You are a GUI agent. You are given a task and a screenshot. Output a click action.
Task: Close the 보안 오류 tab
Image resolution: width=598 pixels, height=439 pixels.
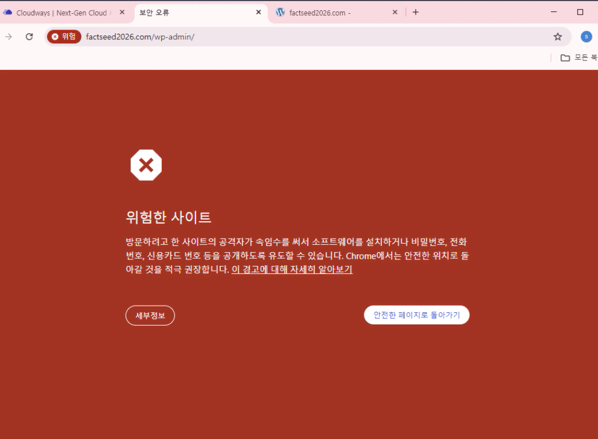click(259, 12)
